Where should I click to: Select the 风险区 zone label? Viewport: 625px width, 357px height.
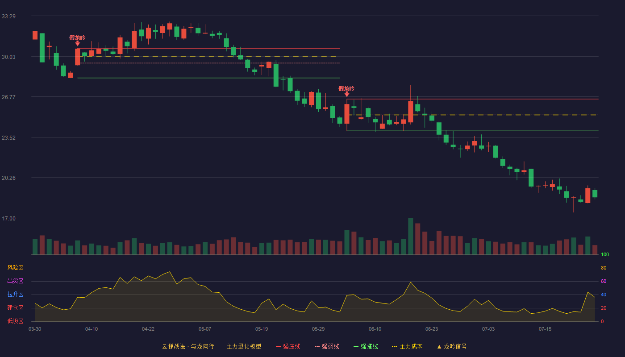(x=15, y=268)
